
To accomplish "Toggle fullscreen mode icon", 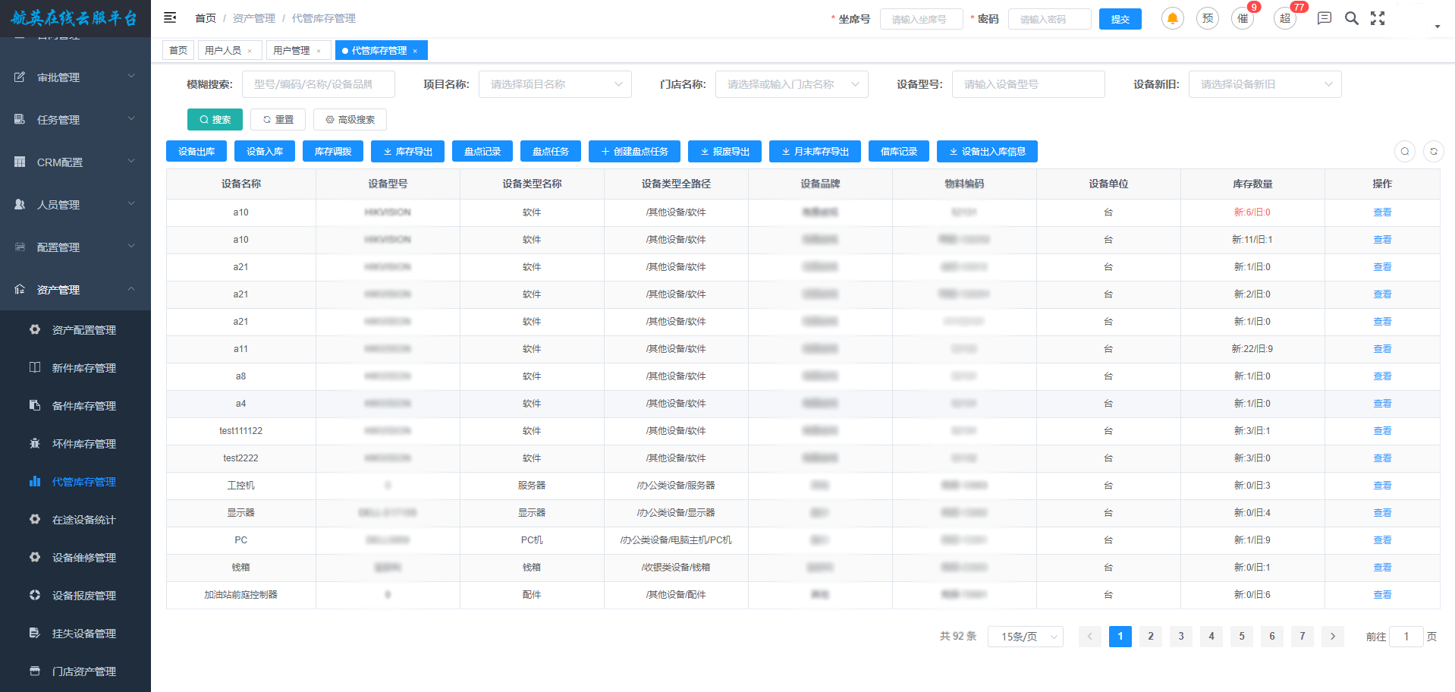I will (x=1378, y=18).
